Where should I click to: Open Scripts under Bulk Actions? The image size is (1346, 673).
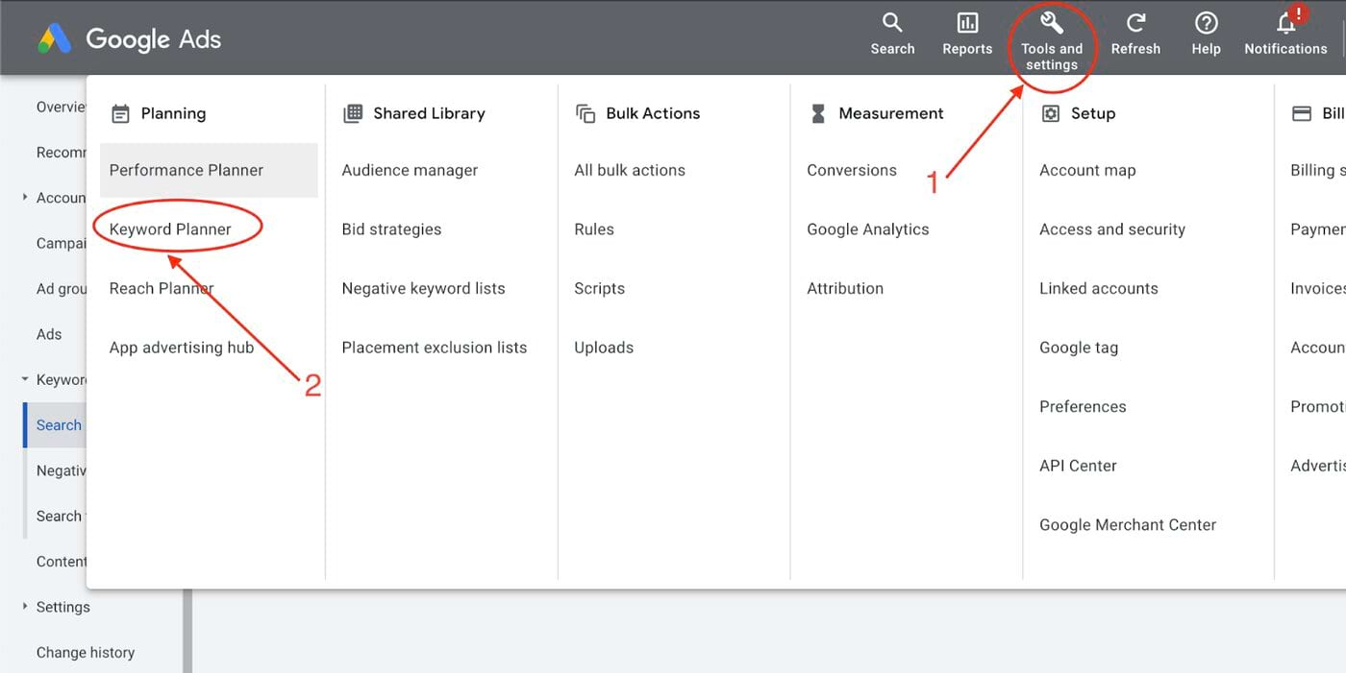(x=600, y=288)
